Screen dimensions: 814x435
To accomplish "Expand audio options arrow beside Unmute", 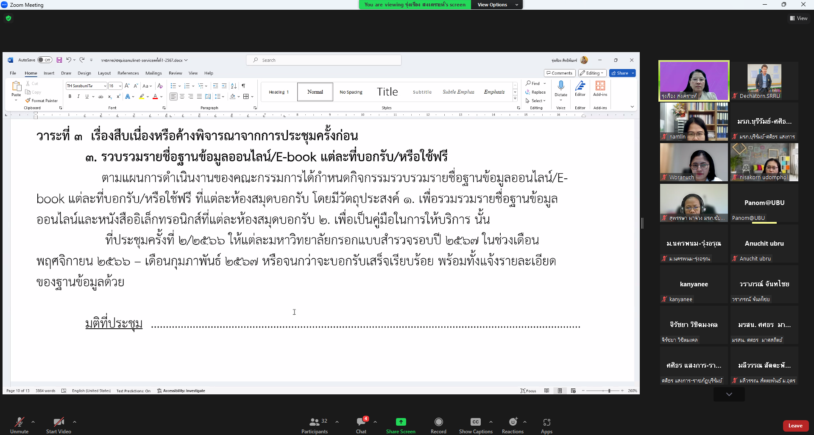I will (33, 422).
